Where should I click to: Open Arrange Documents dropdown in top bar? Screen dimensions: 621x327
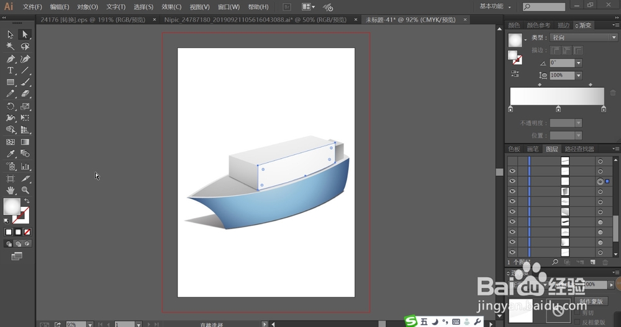[308, 7]
